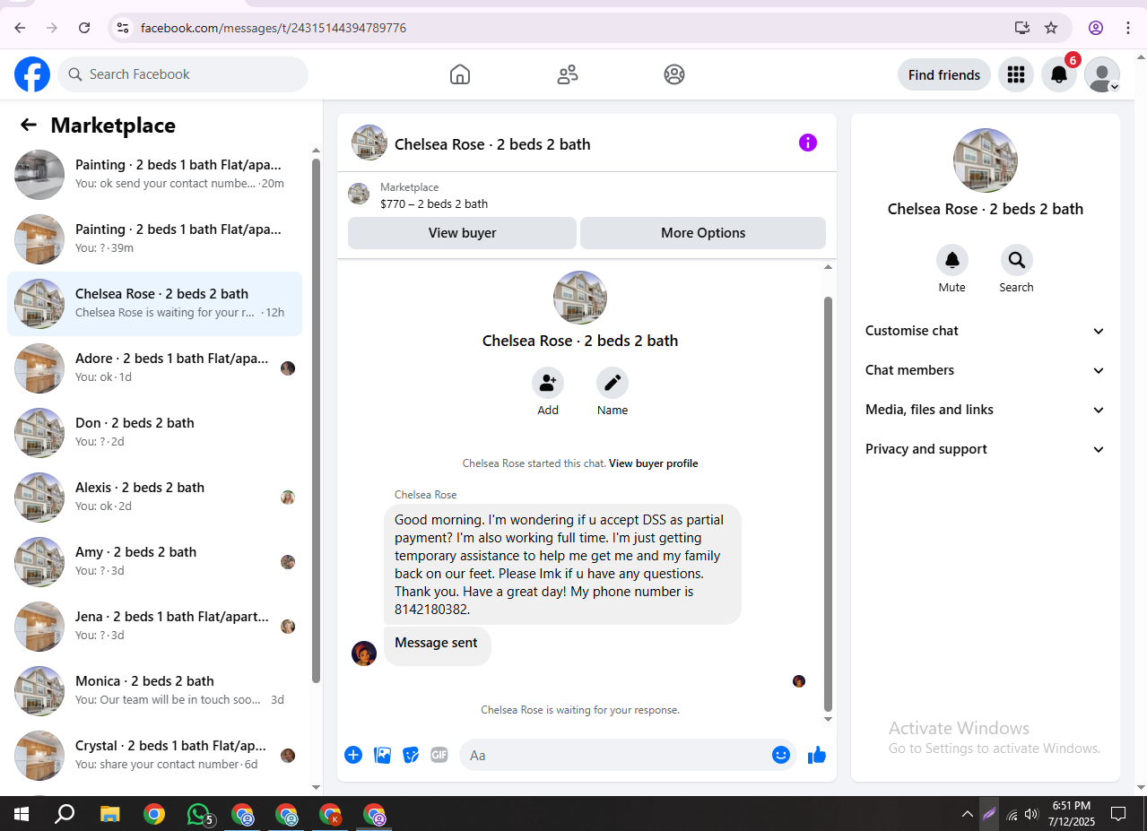Open Painting conversation from 39m ago
1147x831 pixels.
point(155,239)
